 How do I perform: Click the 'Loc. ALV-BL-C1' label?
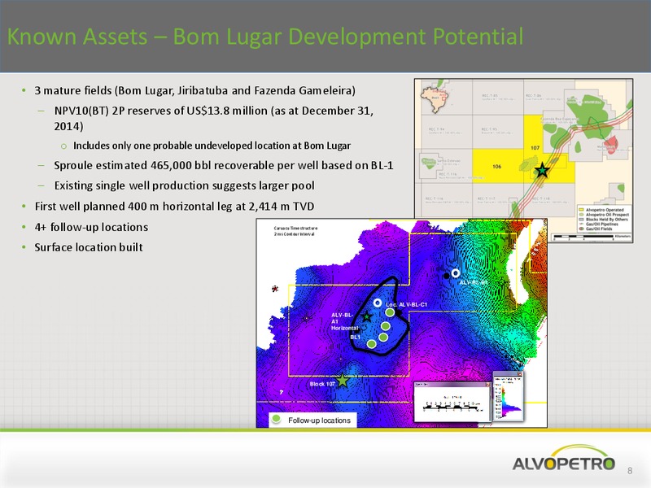(x=406, y=304)
